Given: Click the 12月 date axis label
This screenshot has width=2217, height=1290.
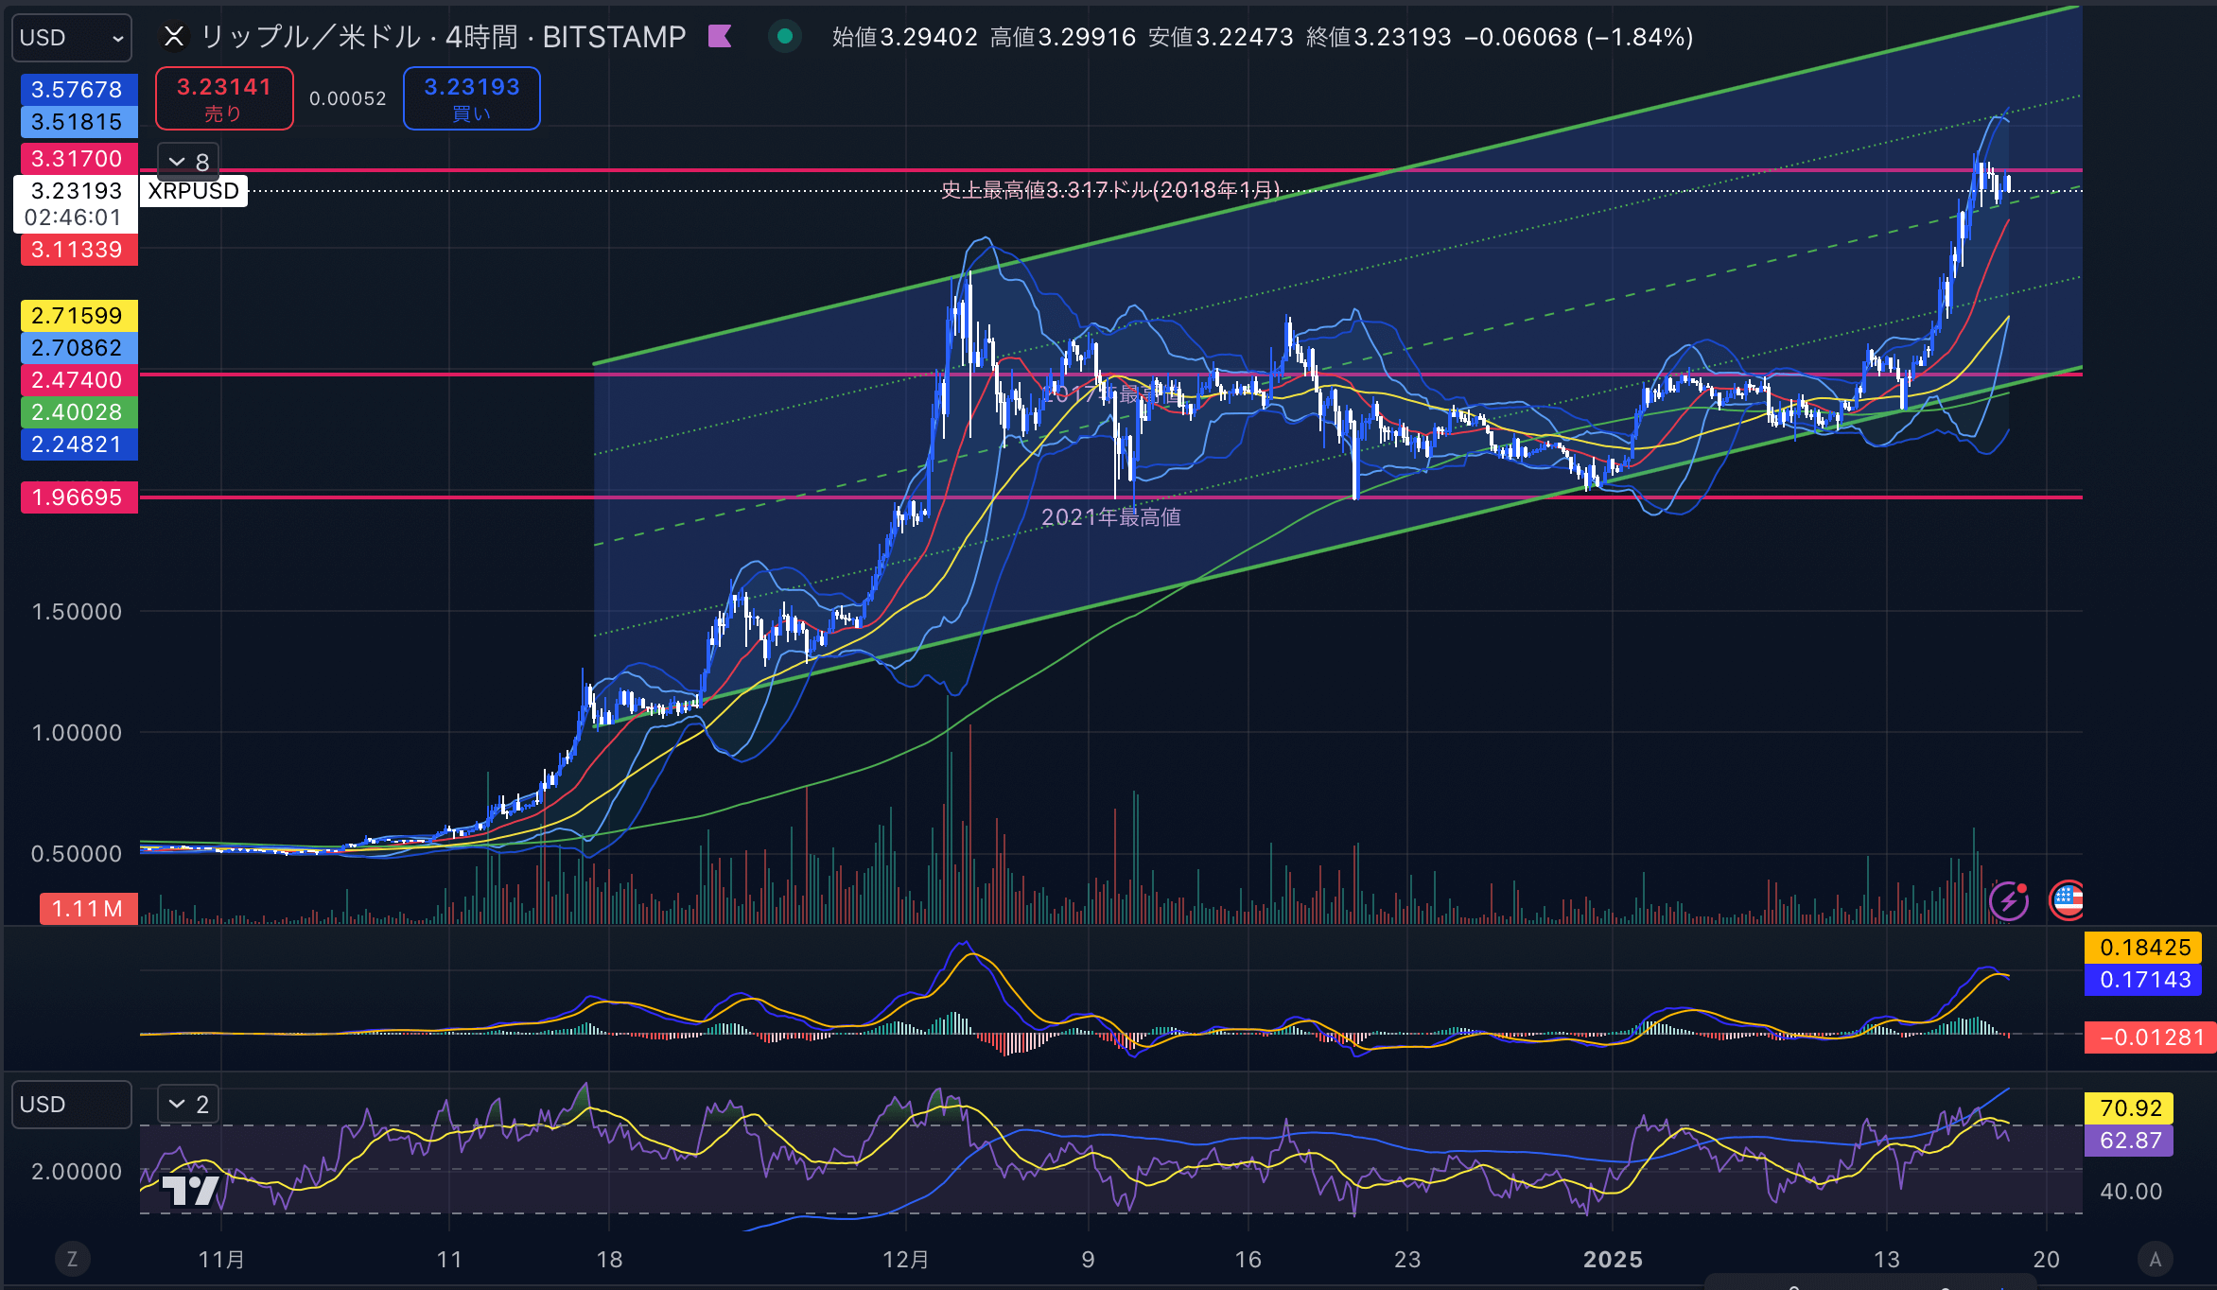Looking at the screenshot, I should coord(905,1259).
